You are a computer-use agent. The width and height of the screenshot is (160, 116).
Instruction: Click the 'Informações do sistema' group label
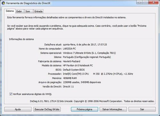pyautogui.click(x=21, y=39)
